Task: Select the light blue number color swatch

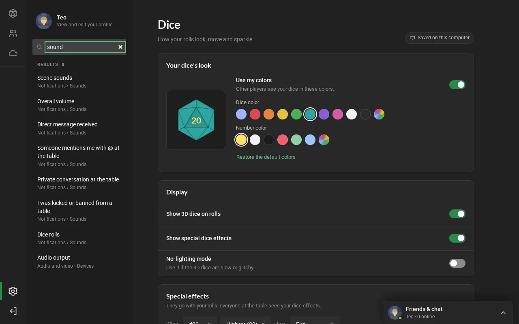Action: coord(310,140)
